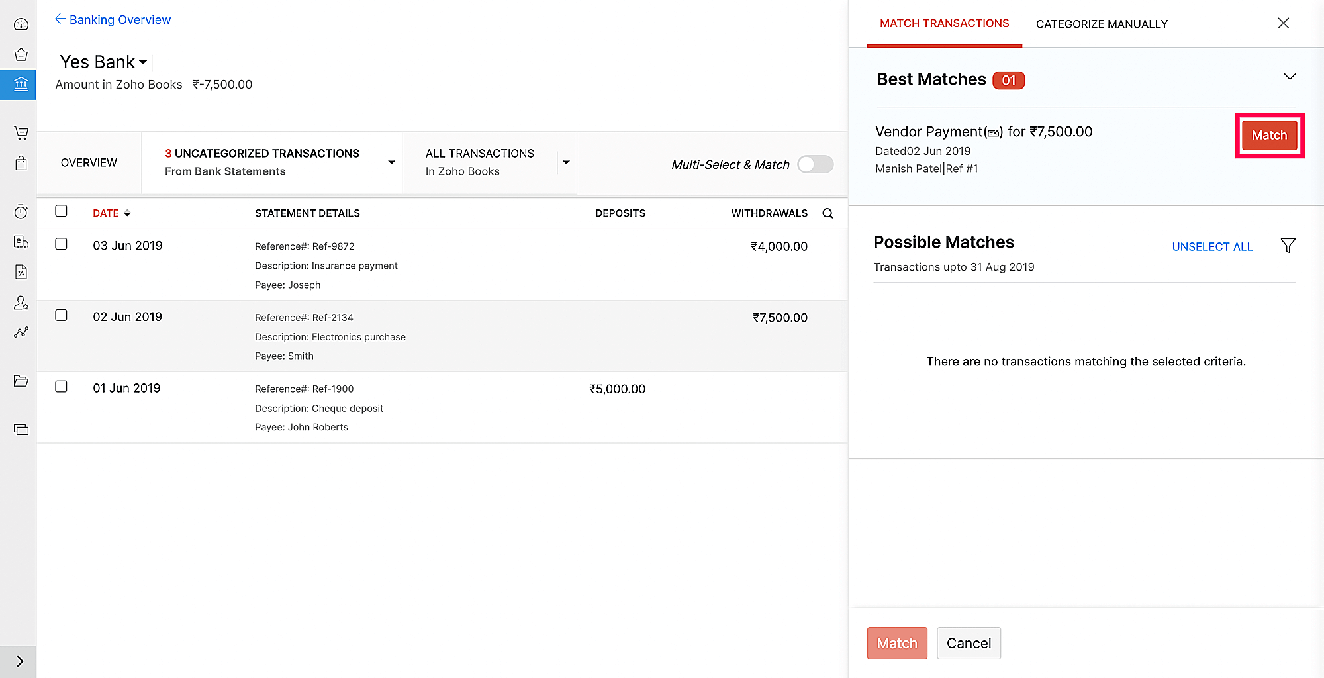Expand the sidebar with bottom arrow
1324x678 pixels.
point(19,661)
